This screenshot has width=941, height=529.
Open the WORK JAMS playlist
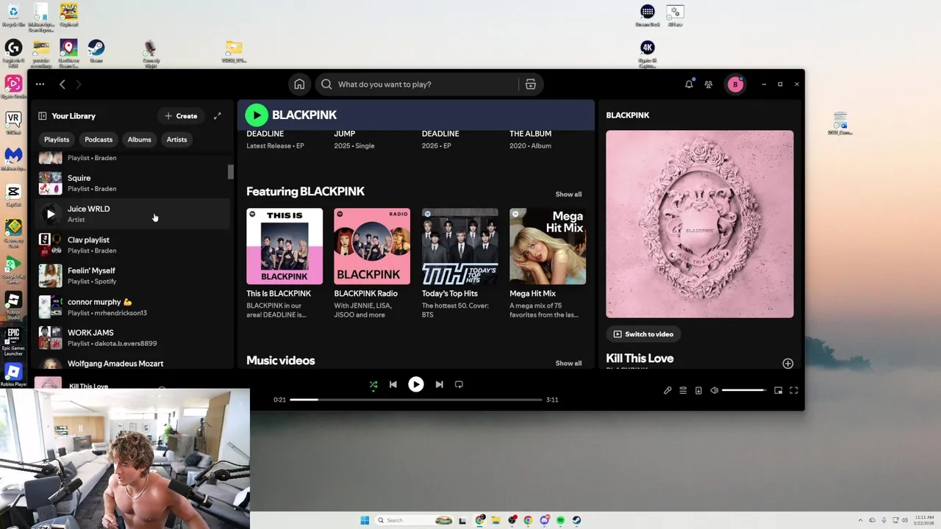(x=132, y=337)
